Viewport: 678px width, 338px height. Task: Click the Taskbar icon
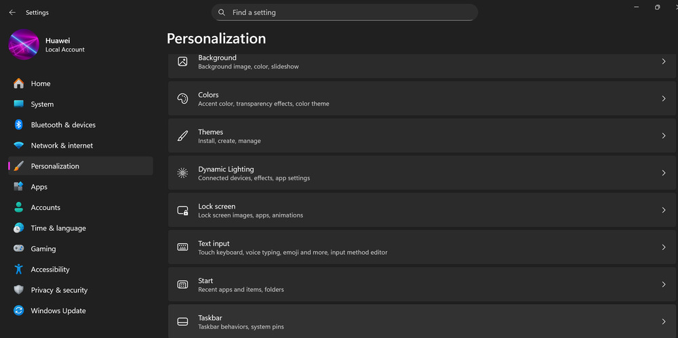coord(182,322)
